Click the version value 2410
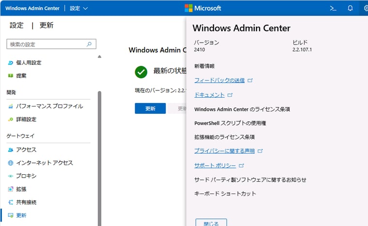Image resolution: width=368 pixels, height=226 pixels. [199, 49]
